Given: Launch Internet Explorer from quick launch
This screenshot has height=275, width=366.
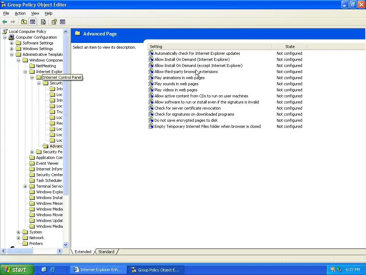Looking at the screenshot, I should point(53,269).
